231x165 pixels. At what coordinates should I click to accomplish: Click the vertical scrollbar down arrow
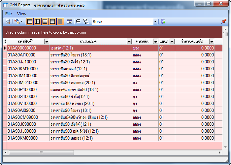click(225, 146)
